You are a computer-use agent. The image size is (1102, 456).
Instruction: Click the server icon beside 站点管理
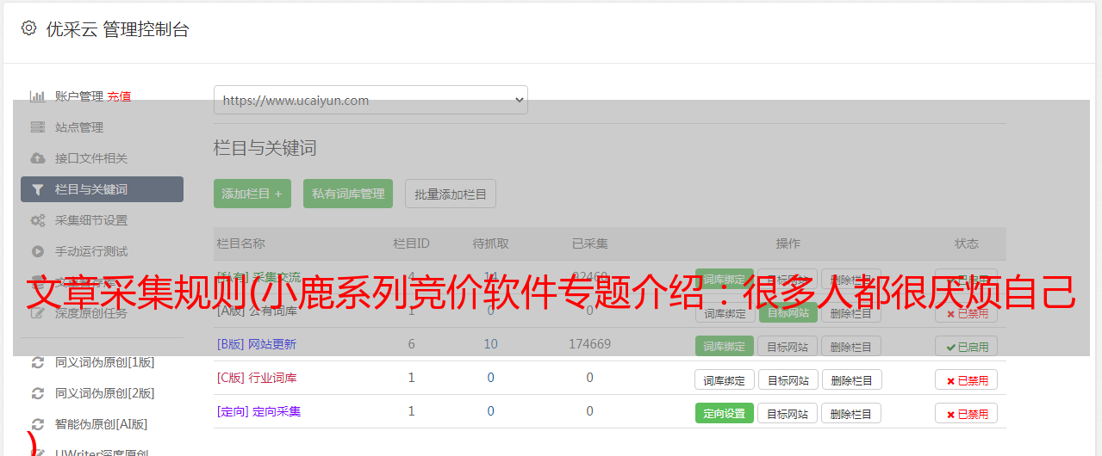coord(38,127)
